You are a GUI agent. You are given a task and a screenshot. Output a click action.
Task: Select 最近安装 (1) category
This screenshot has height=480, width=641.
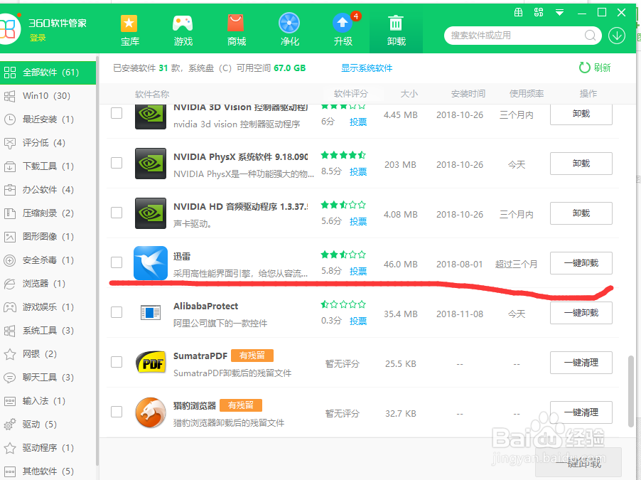point(48,119)
